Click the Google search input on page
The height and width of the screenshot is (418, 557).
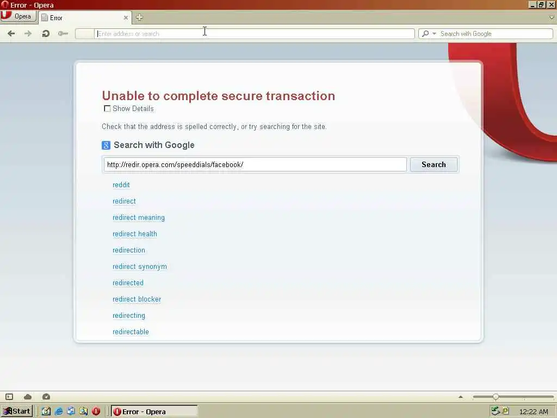click(x=255, y=164)
